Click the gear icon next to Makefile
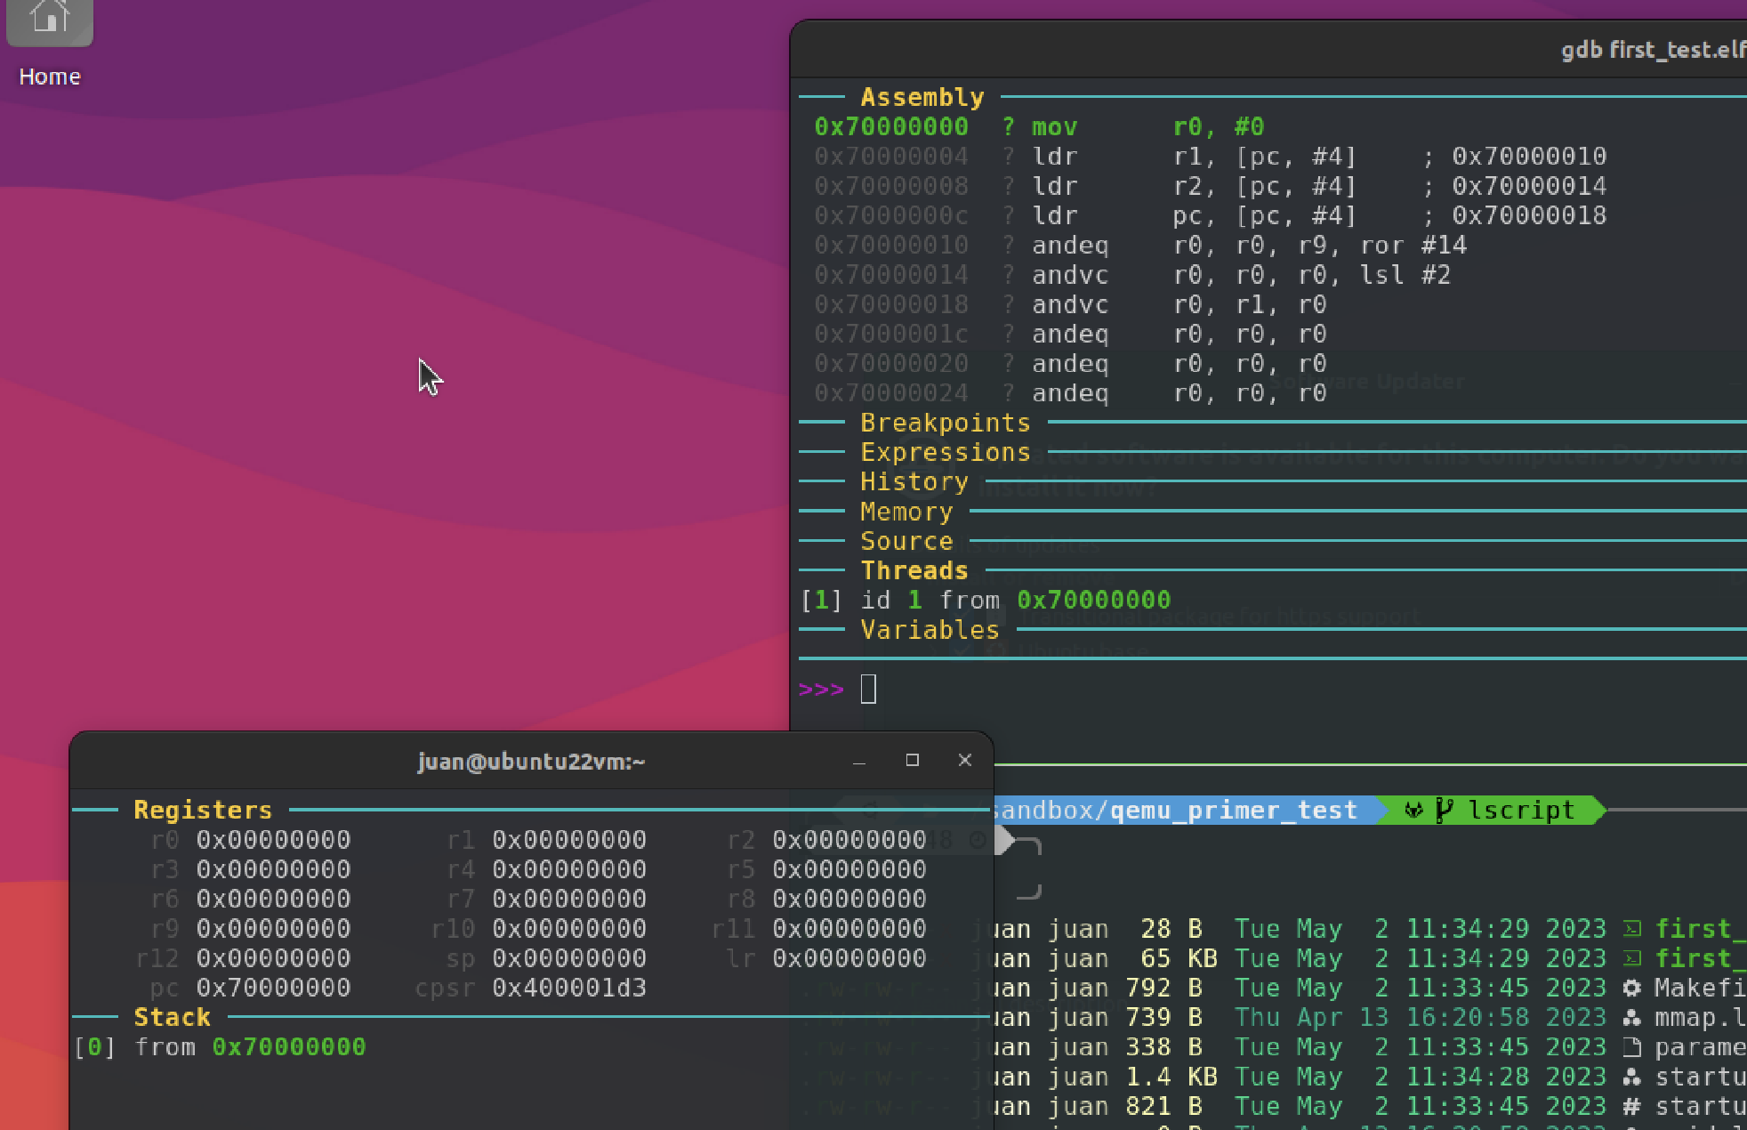Image resolution: width=1747 pixels, height=1130 pixels. pos(1632,988)
